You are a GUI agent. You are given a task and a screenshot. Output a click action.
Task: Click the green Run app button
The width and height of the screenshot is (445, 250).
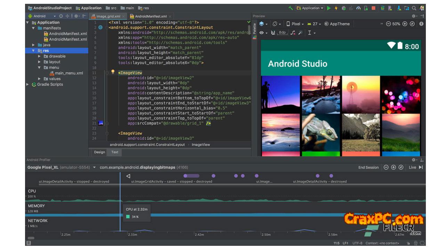click(x=329, y=8)
